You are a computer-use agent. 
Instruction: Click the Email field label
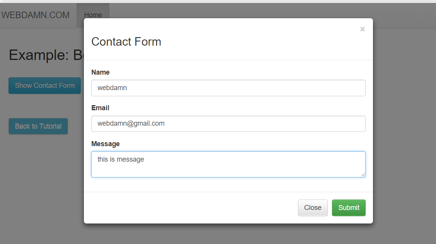click(x=100, y=108)
